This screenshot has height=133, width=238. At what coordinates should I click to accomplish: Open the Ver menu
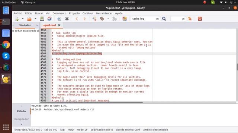pos(48,13)
